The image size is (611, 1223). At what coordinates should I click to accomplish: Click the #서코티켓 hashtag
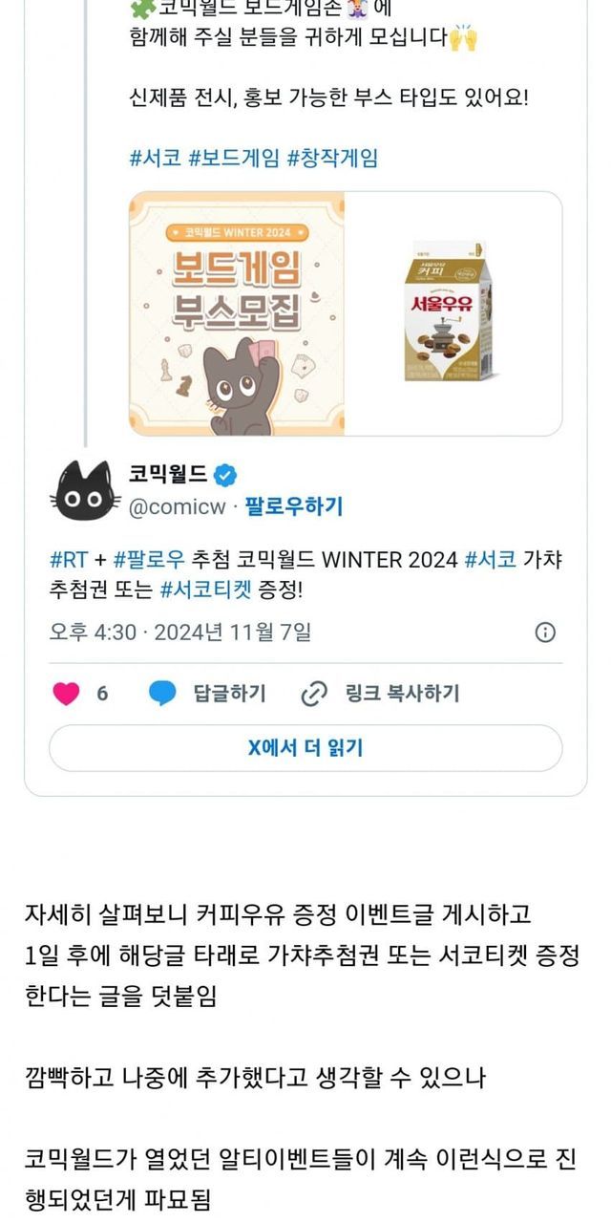[x=206, y=590]
